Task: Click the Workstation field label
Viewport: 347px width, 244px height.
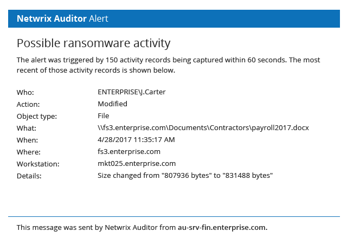Action: (x=38, y=164)
